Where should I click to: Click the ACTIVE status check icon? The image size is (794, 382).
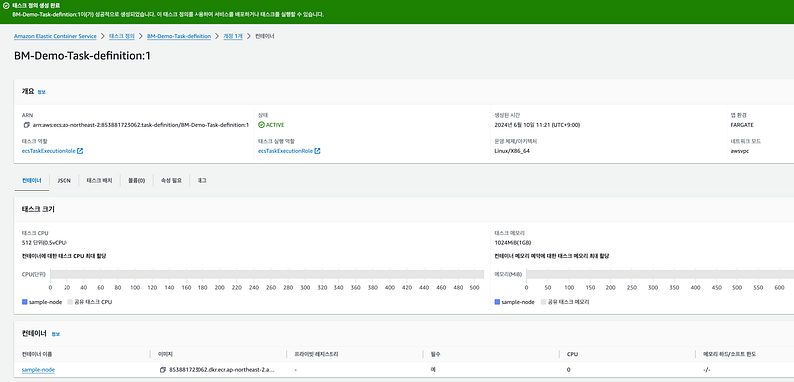pos(261,124)
